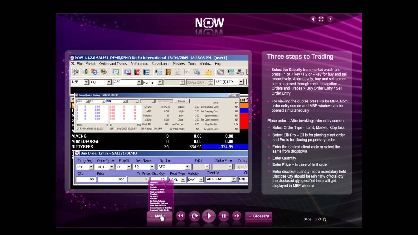Screen dimensions: 418x235
Task: Toggle fullscreen with the expand icon
Action: tap(321, 19)
